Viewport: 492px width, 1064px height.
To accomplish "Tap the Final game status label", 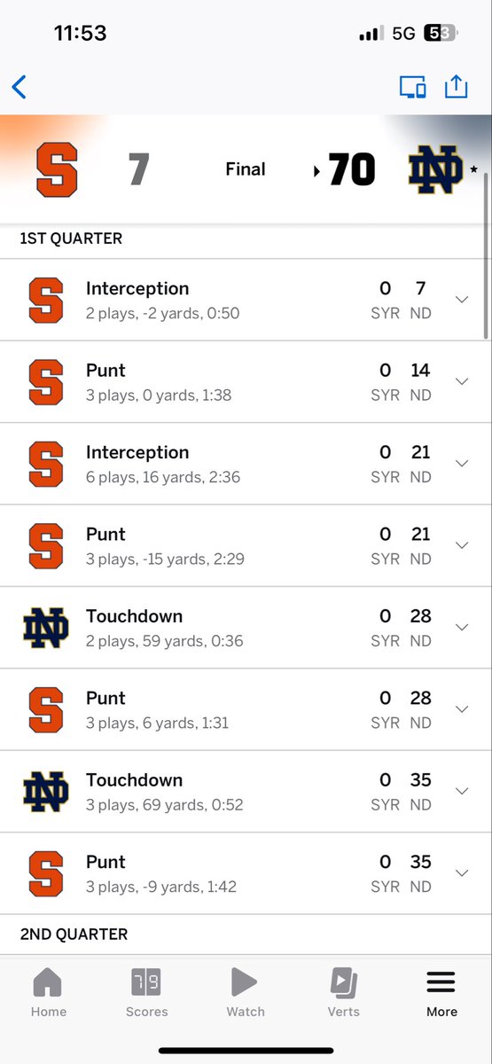I will click(x=246, y=169).
